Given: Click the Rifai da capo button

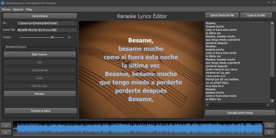Looking at the screenshot, I should coord(40,86).
